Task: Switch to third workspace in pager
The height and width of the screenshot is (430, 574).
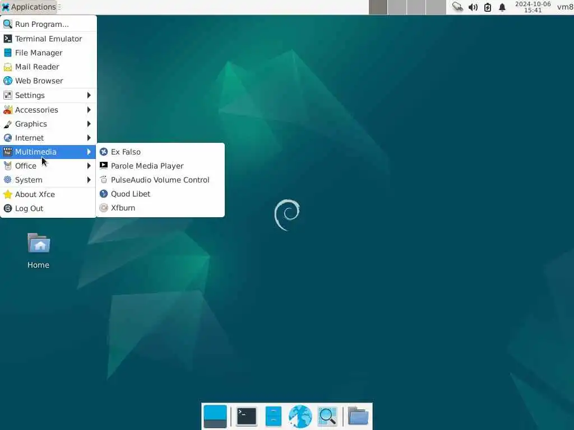Action: point(416,7)
